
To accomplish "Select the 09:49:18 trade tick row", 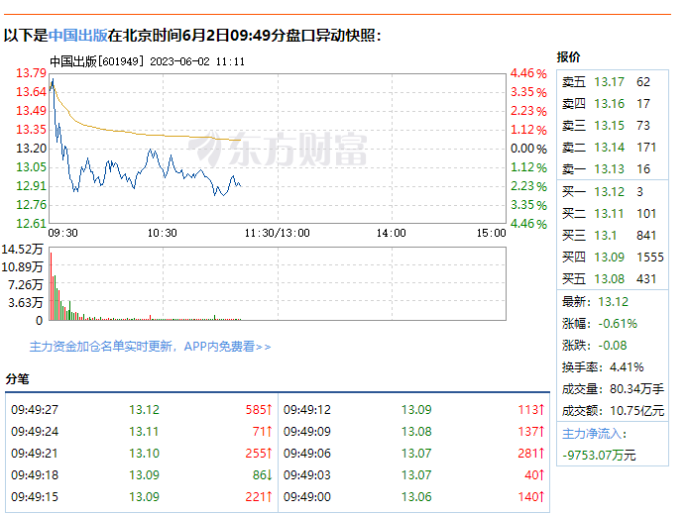I will click(x=142, y=475).
